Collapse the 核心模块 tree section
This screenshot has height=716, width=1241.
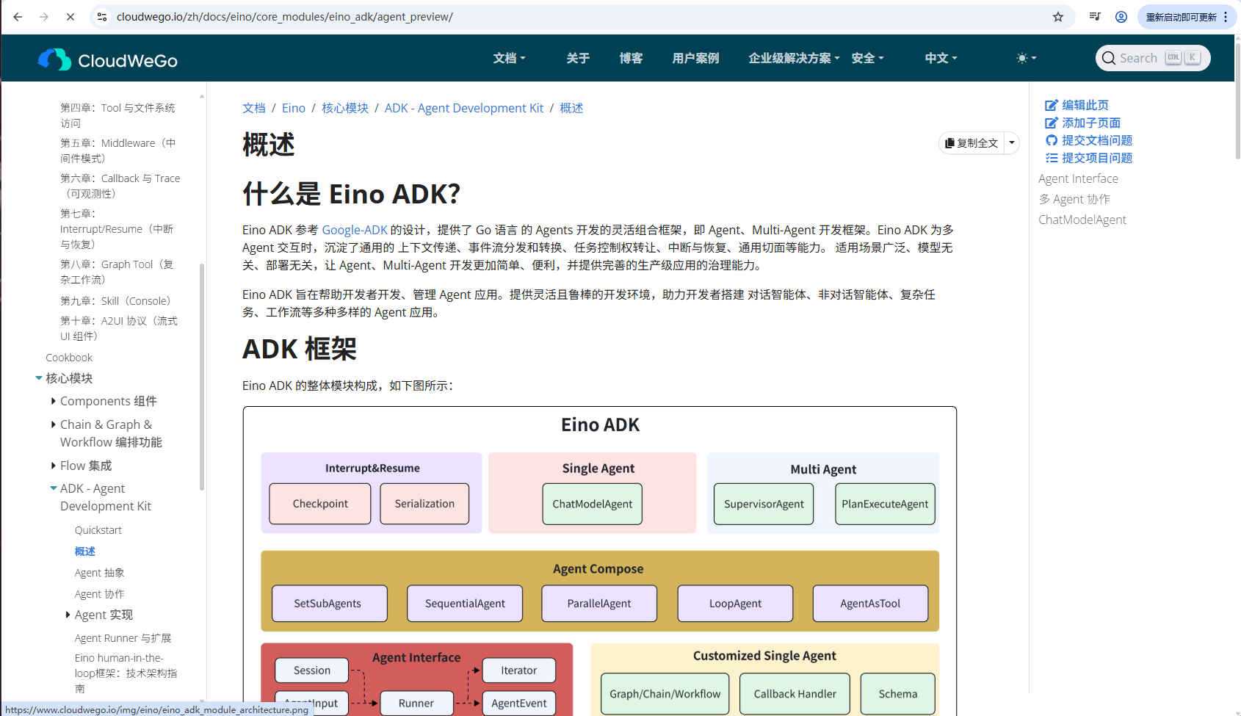[x=39, y=378]
